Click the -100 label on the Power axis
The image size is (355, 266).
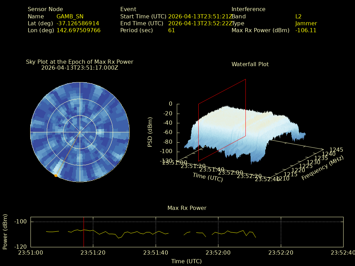point(21,222)
